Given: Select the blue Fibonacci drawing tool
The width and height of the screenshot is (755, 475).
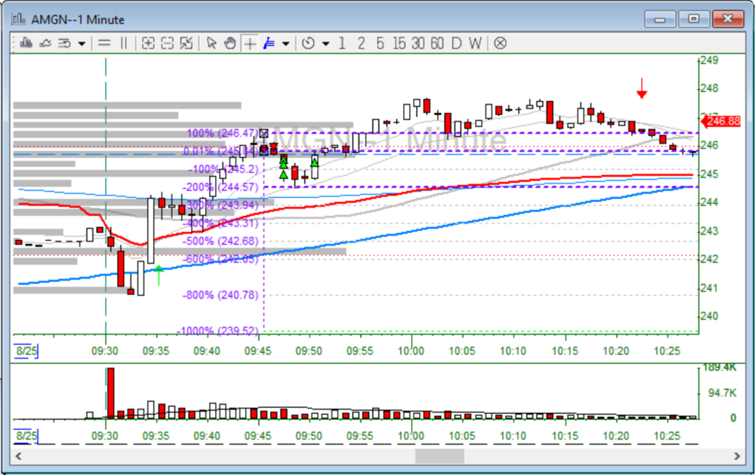Looking at the screenshot, I should coord(269,43).
